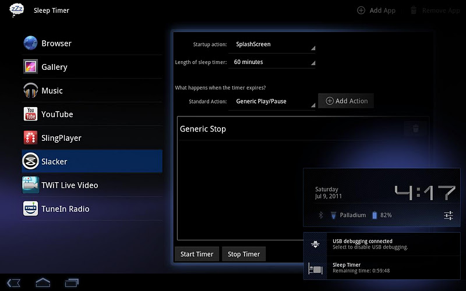The image size is (466, 291).
Task: Select Gallery in the app list
Action: pyautogui.click(x=92, y=67)
